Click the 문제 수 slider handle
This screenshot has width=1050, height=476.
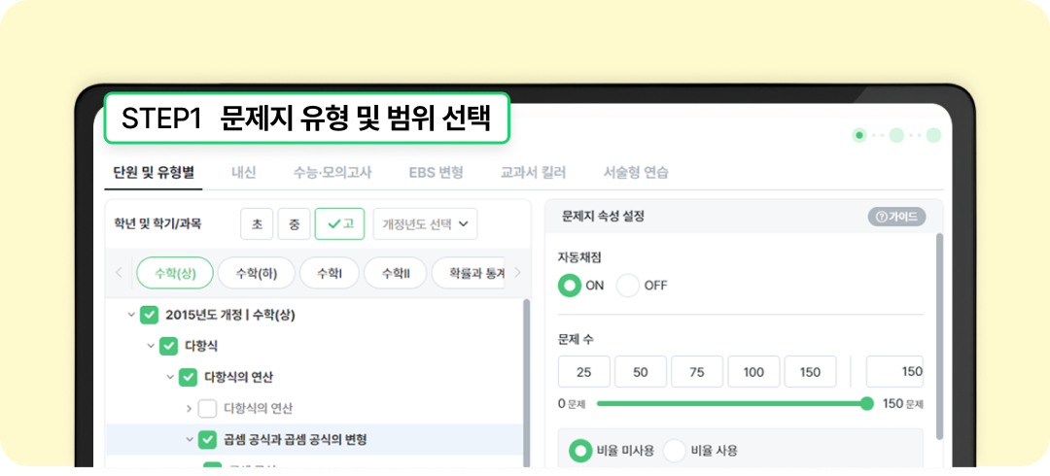click(x=867, y=403)
